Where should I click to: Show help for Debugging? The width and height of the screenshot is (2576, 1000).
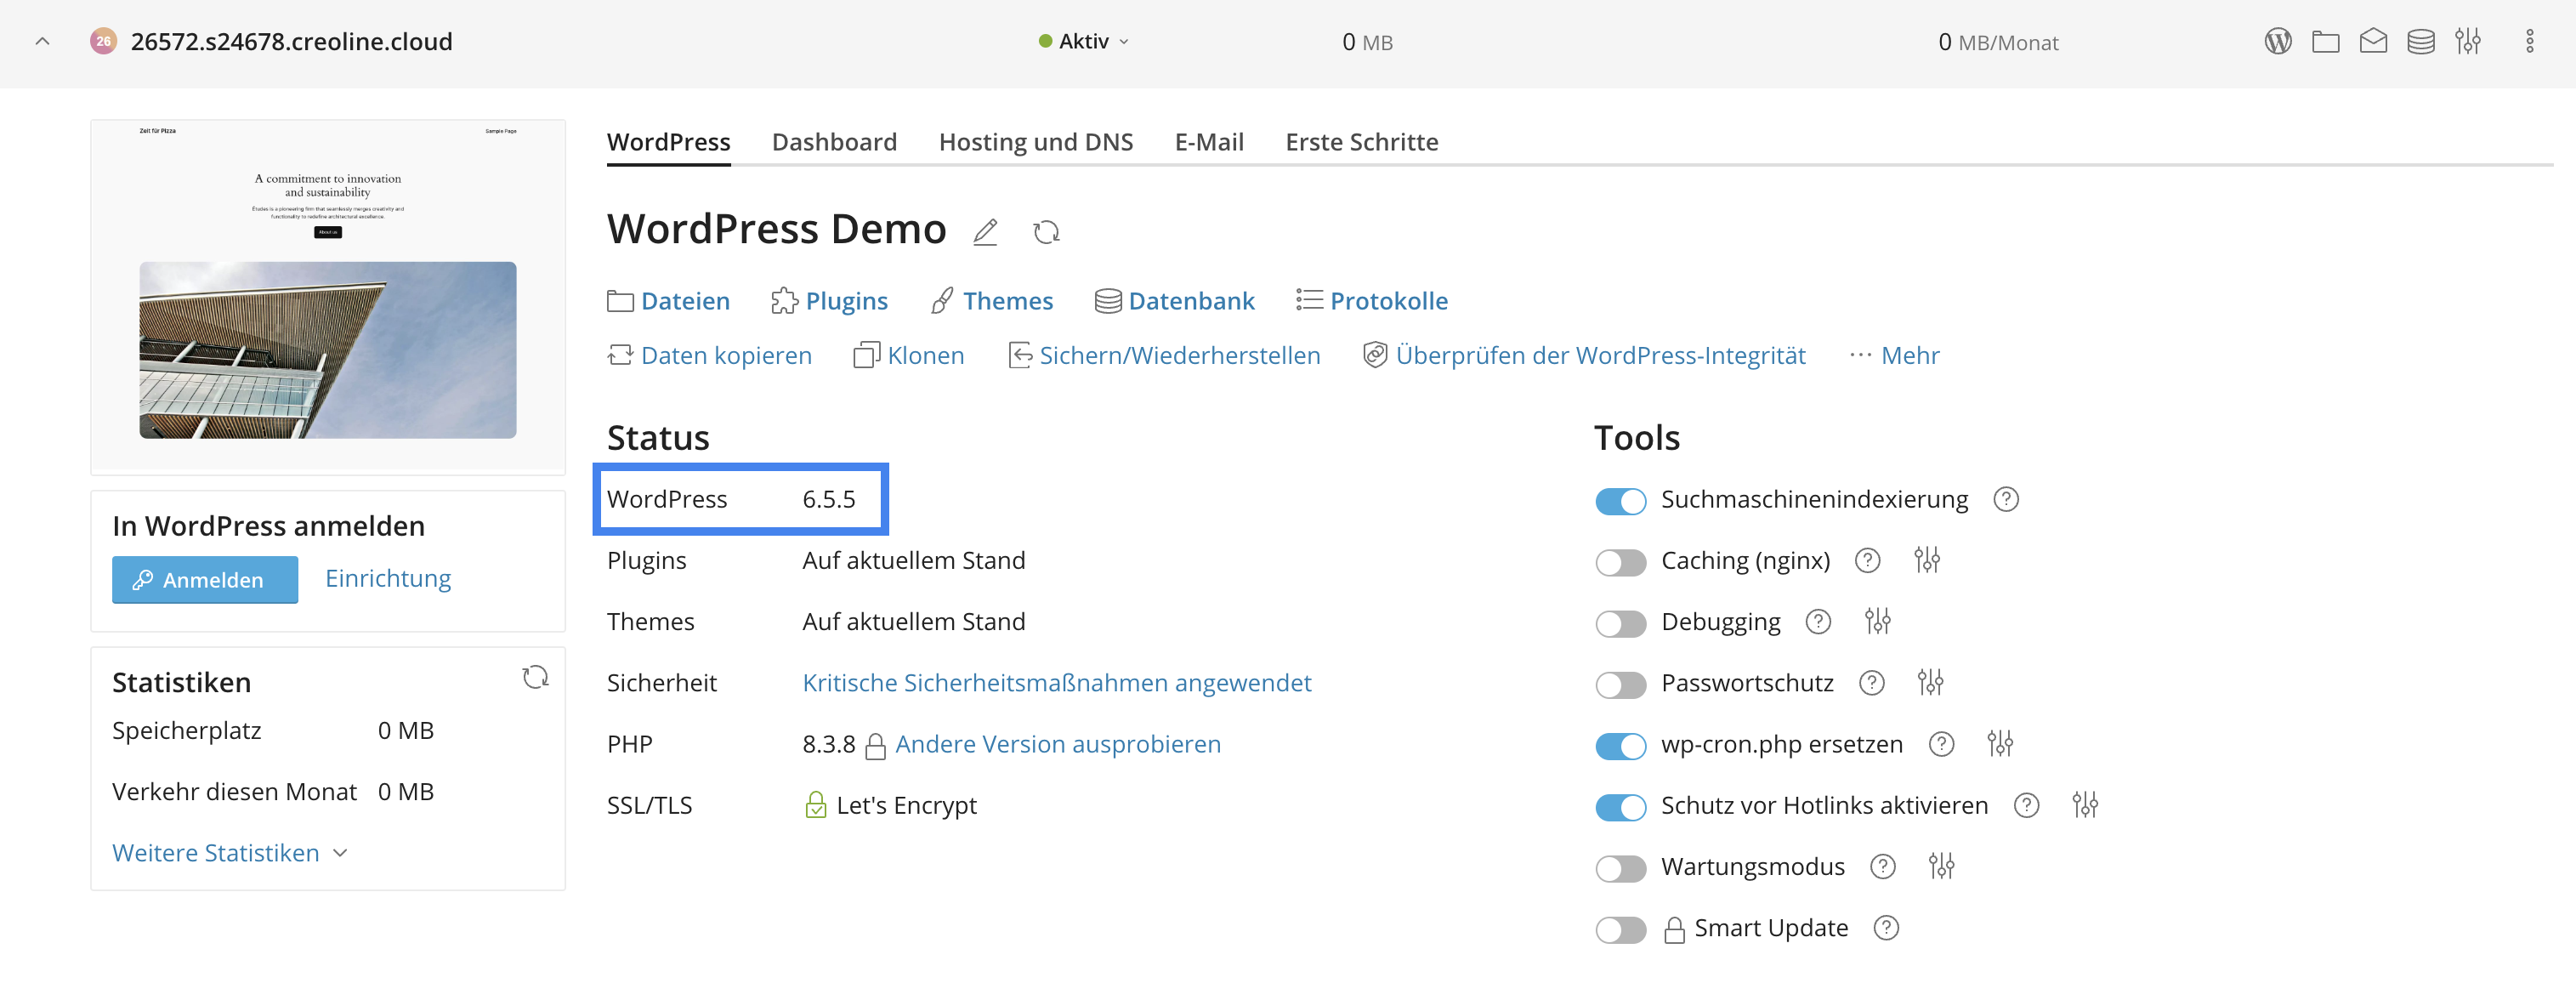tap(1818, 622)
